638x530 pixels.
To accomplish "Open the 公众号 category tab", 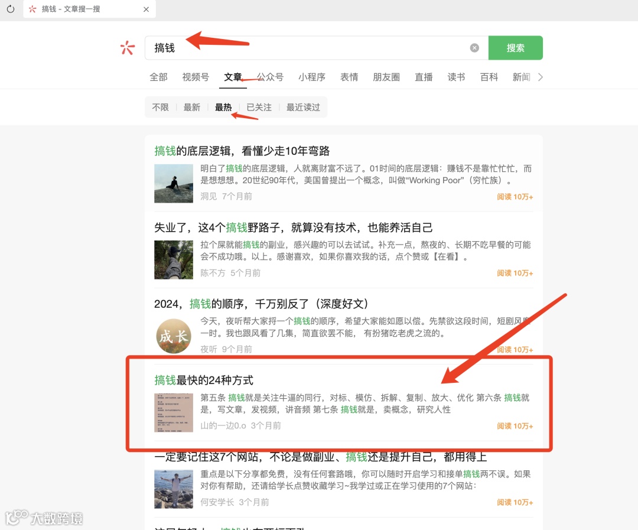I will point(270,77).
